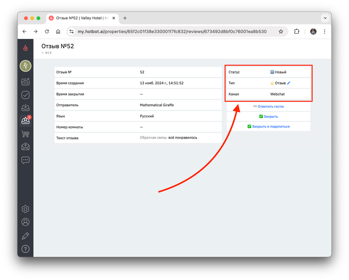The width and height of the screenshot is (349, 280).
Task: Open the reviews icon with badge 5
Action: 25,121
